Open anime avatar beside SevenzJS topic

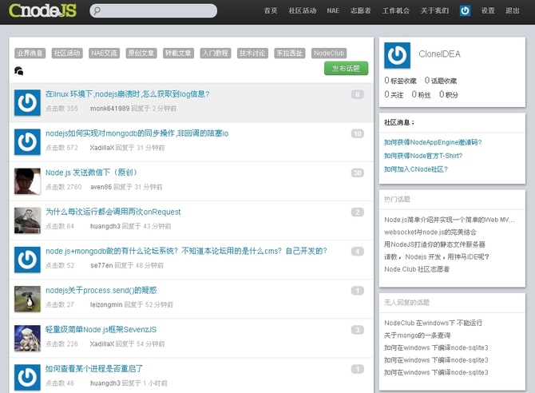point(27,338)
